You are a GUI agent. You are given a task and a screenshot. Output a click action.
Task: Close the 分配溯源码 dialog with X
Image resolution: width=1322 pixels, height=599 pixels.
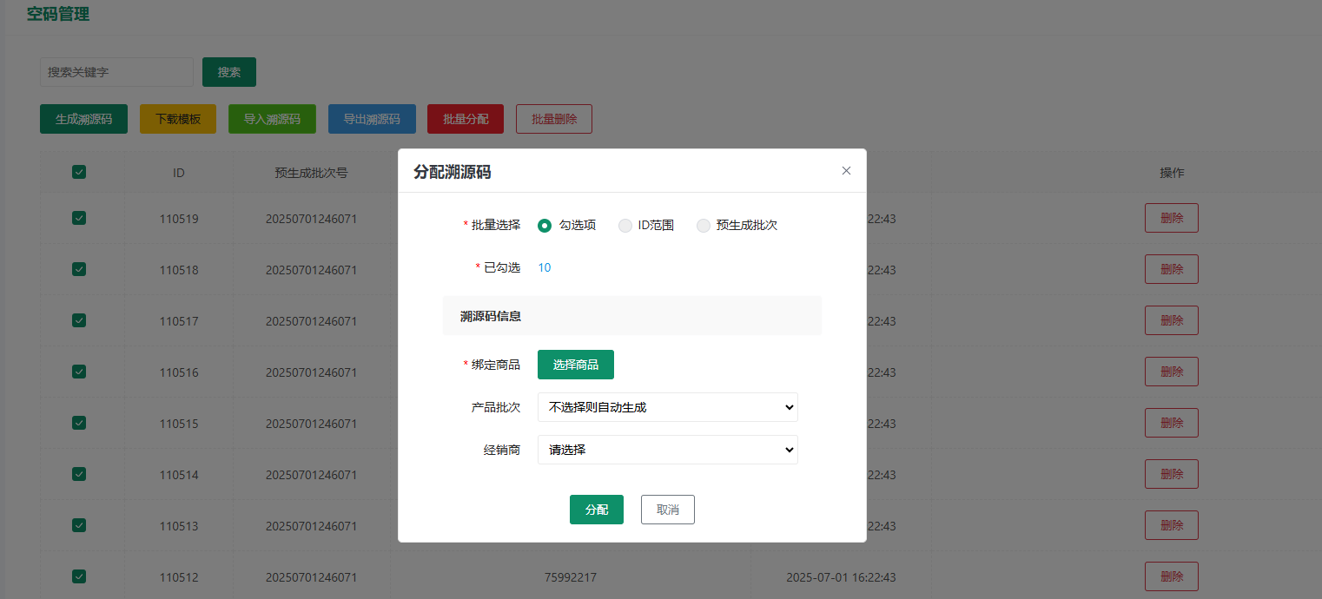[846, 171]
